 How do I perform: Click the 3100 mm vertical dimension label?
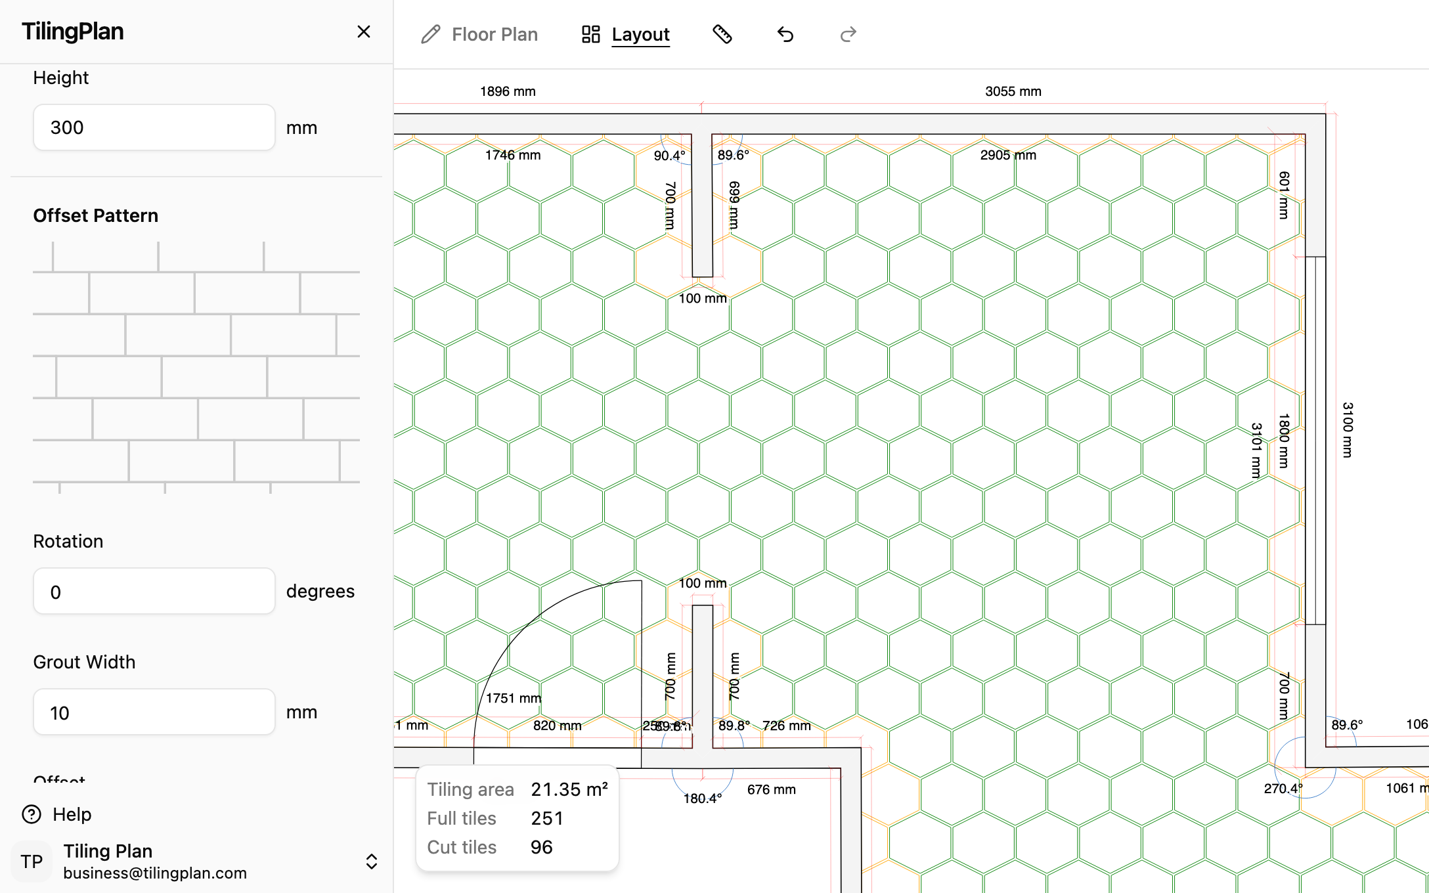[x=1347, y=430]
